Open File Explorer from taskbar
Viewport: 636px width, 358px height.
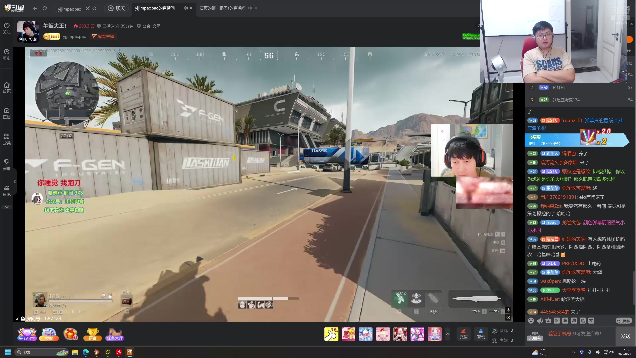75,352
